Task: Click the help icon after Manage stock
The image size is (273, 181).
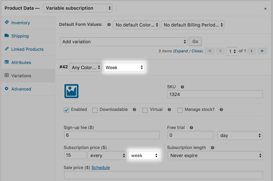Action: click(221, 110)
